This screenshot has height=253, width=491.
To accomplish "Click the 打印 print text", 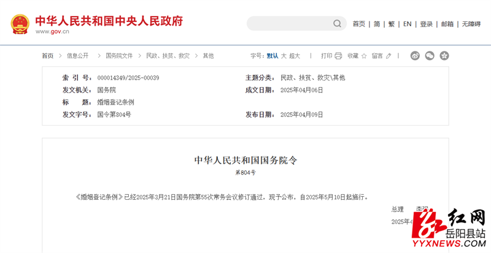I will coord(327,56).
